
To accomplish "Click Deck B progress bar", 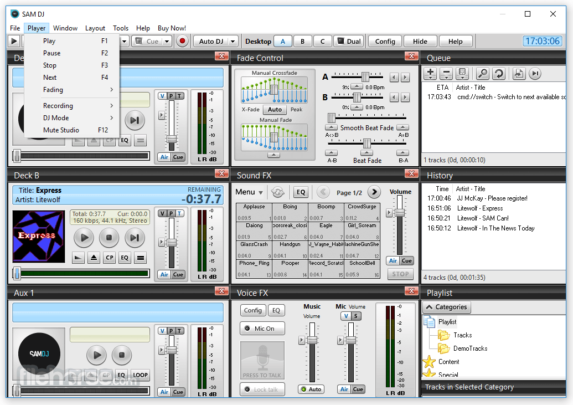I will [81, 273].
